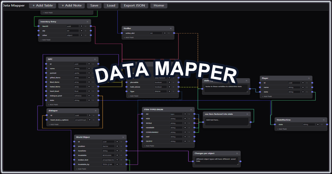Screen dimensions: 332x174
Task: Click plus icon on NPC heart_level row
Action: pos(89,91)
